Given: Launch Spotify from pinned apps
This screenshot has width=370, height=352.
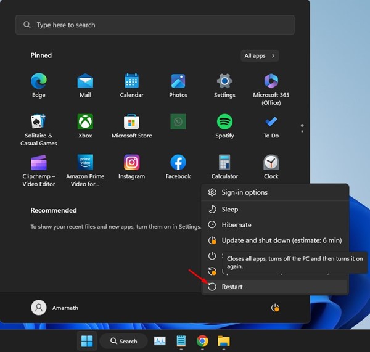Looking at the screenshot, I should [224, 125].
